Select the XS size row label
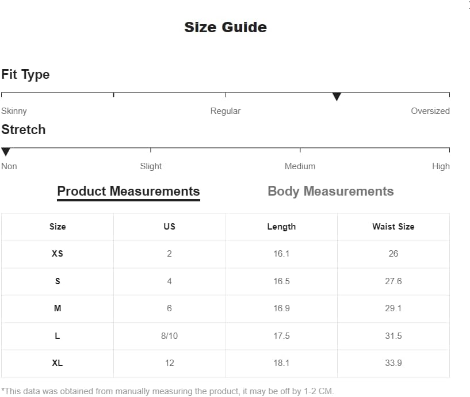This screenshot has width=470, height=397. coord(58,254)
